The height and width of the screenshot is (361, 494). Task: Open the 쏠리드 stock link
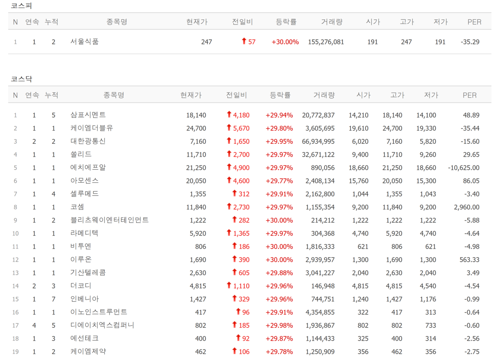(81, 155)
